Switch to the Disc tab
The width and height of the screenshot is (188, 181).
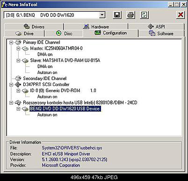[64, 34]
